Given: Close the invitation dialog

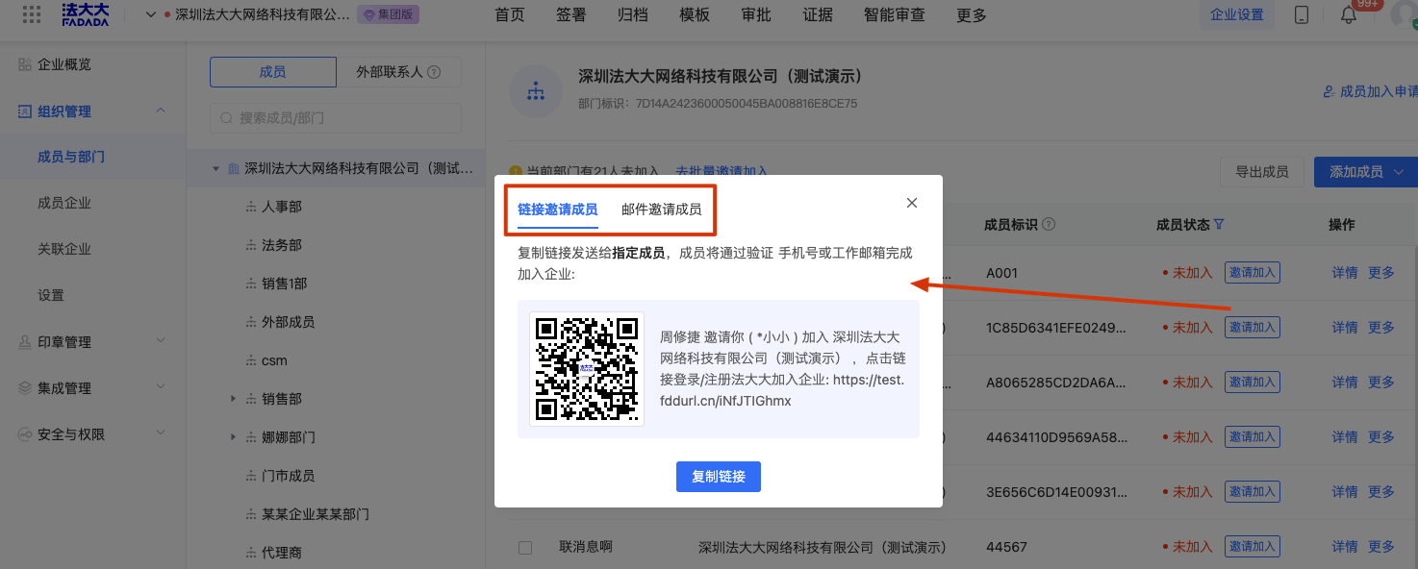Looking at the screenshot, I should click(x=912, y=203).
